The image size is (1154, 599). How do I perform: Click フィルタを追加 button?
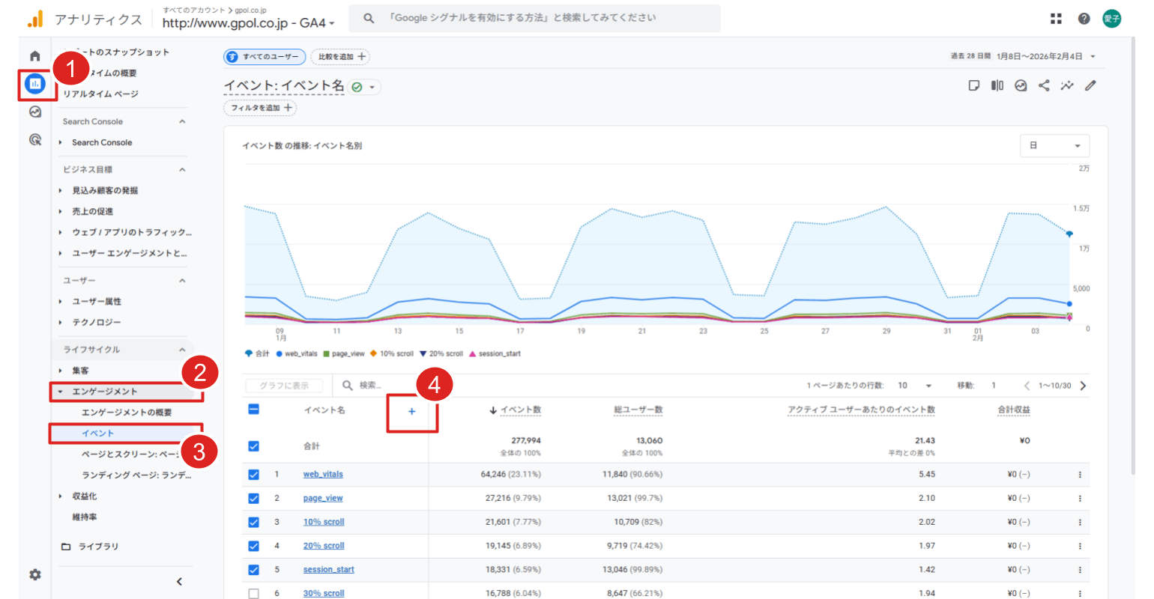tap(260, 108)
